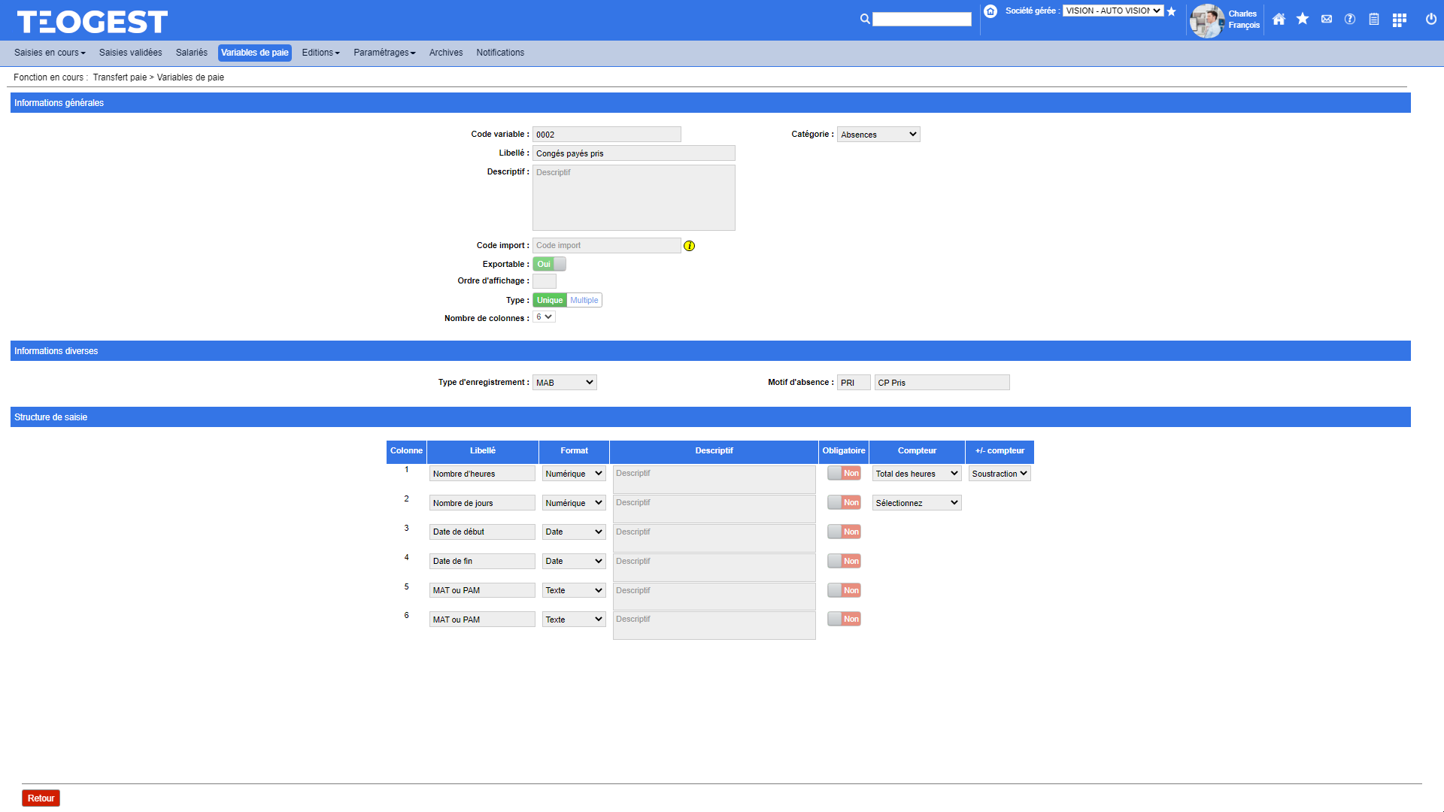The image size is (1444, 812).
Task: Open the applications grid icon
Action: 1399,20
